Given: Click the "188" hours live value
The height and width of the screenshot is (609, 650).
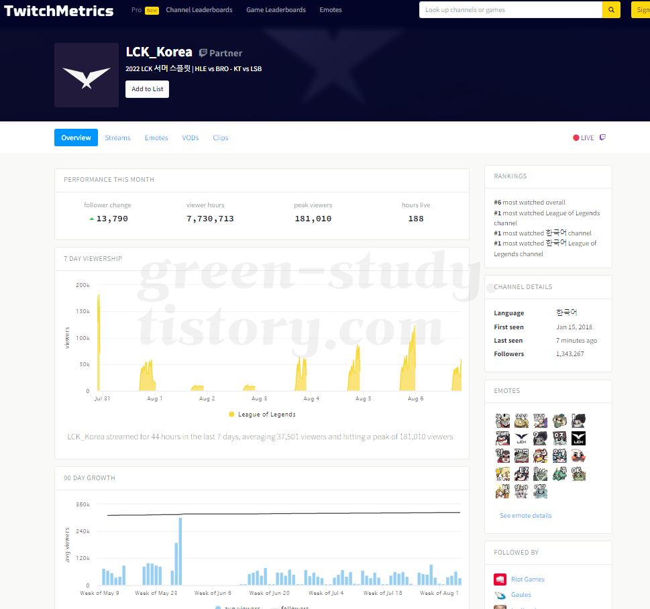Looking at the screenshot, I should click(416, 219).
